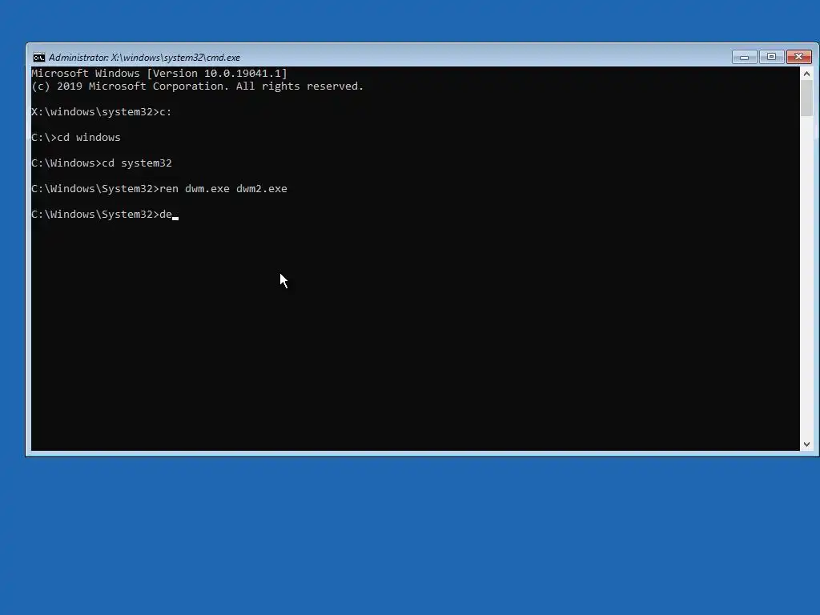Click the scrollbar up arrow
The height and width of the screenshot is (615, 820).
(x=806, y=74)
